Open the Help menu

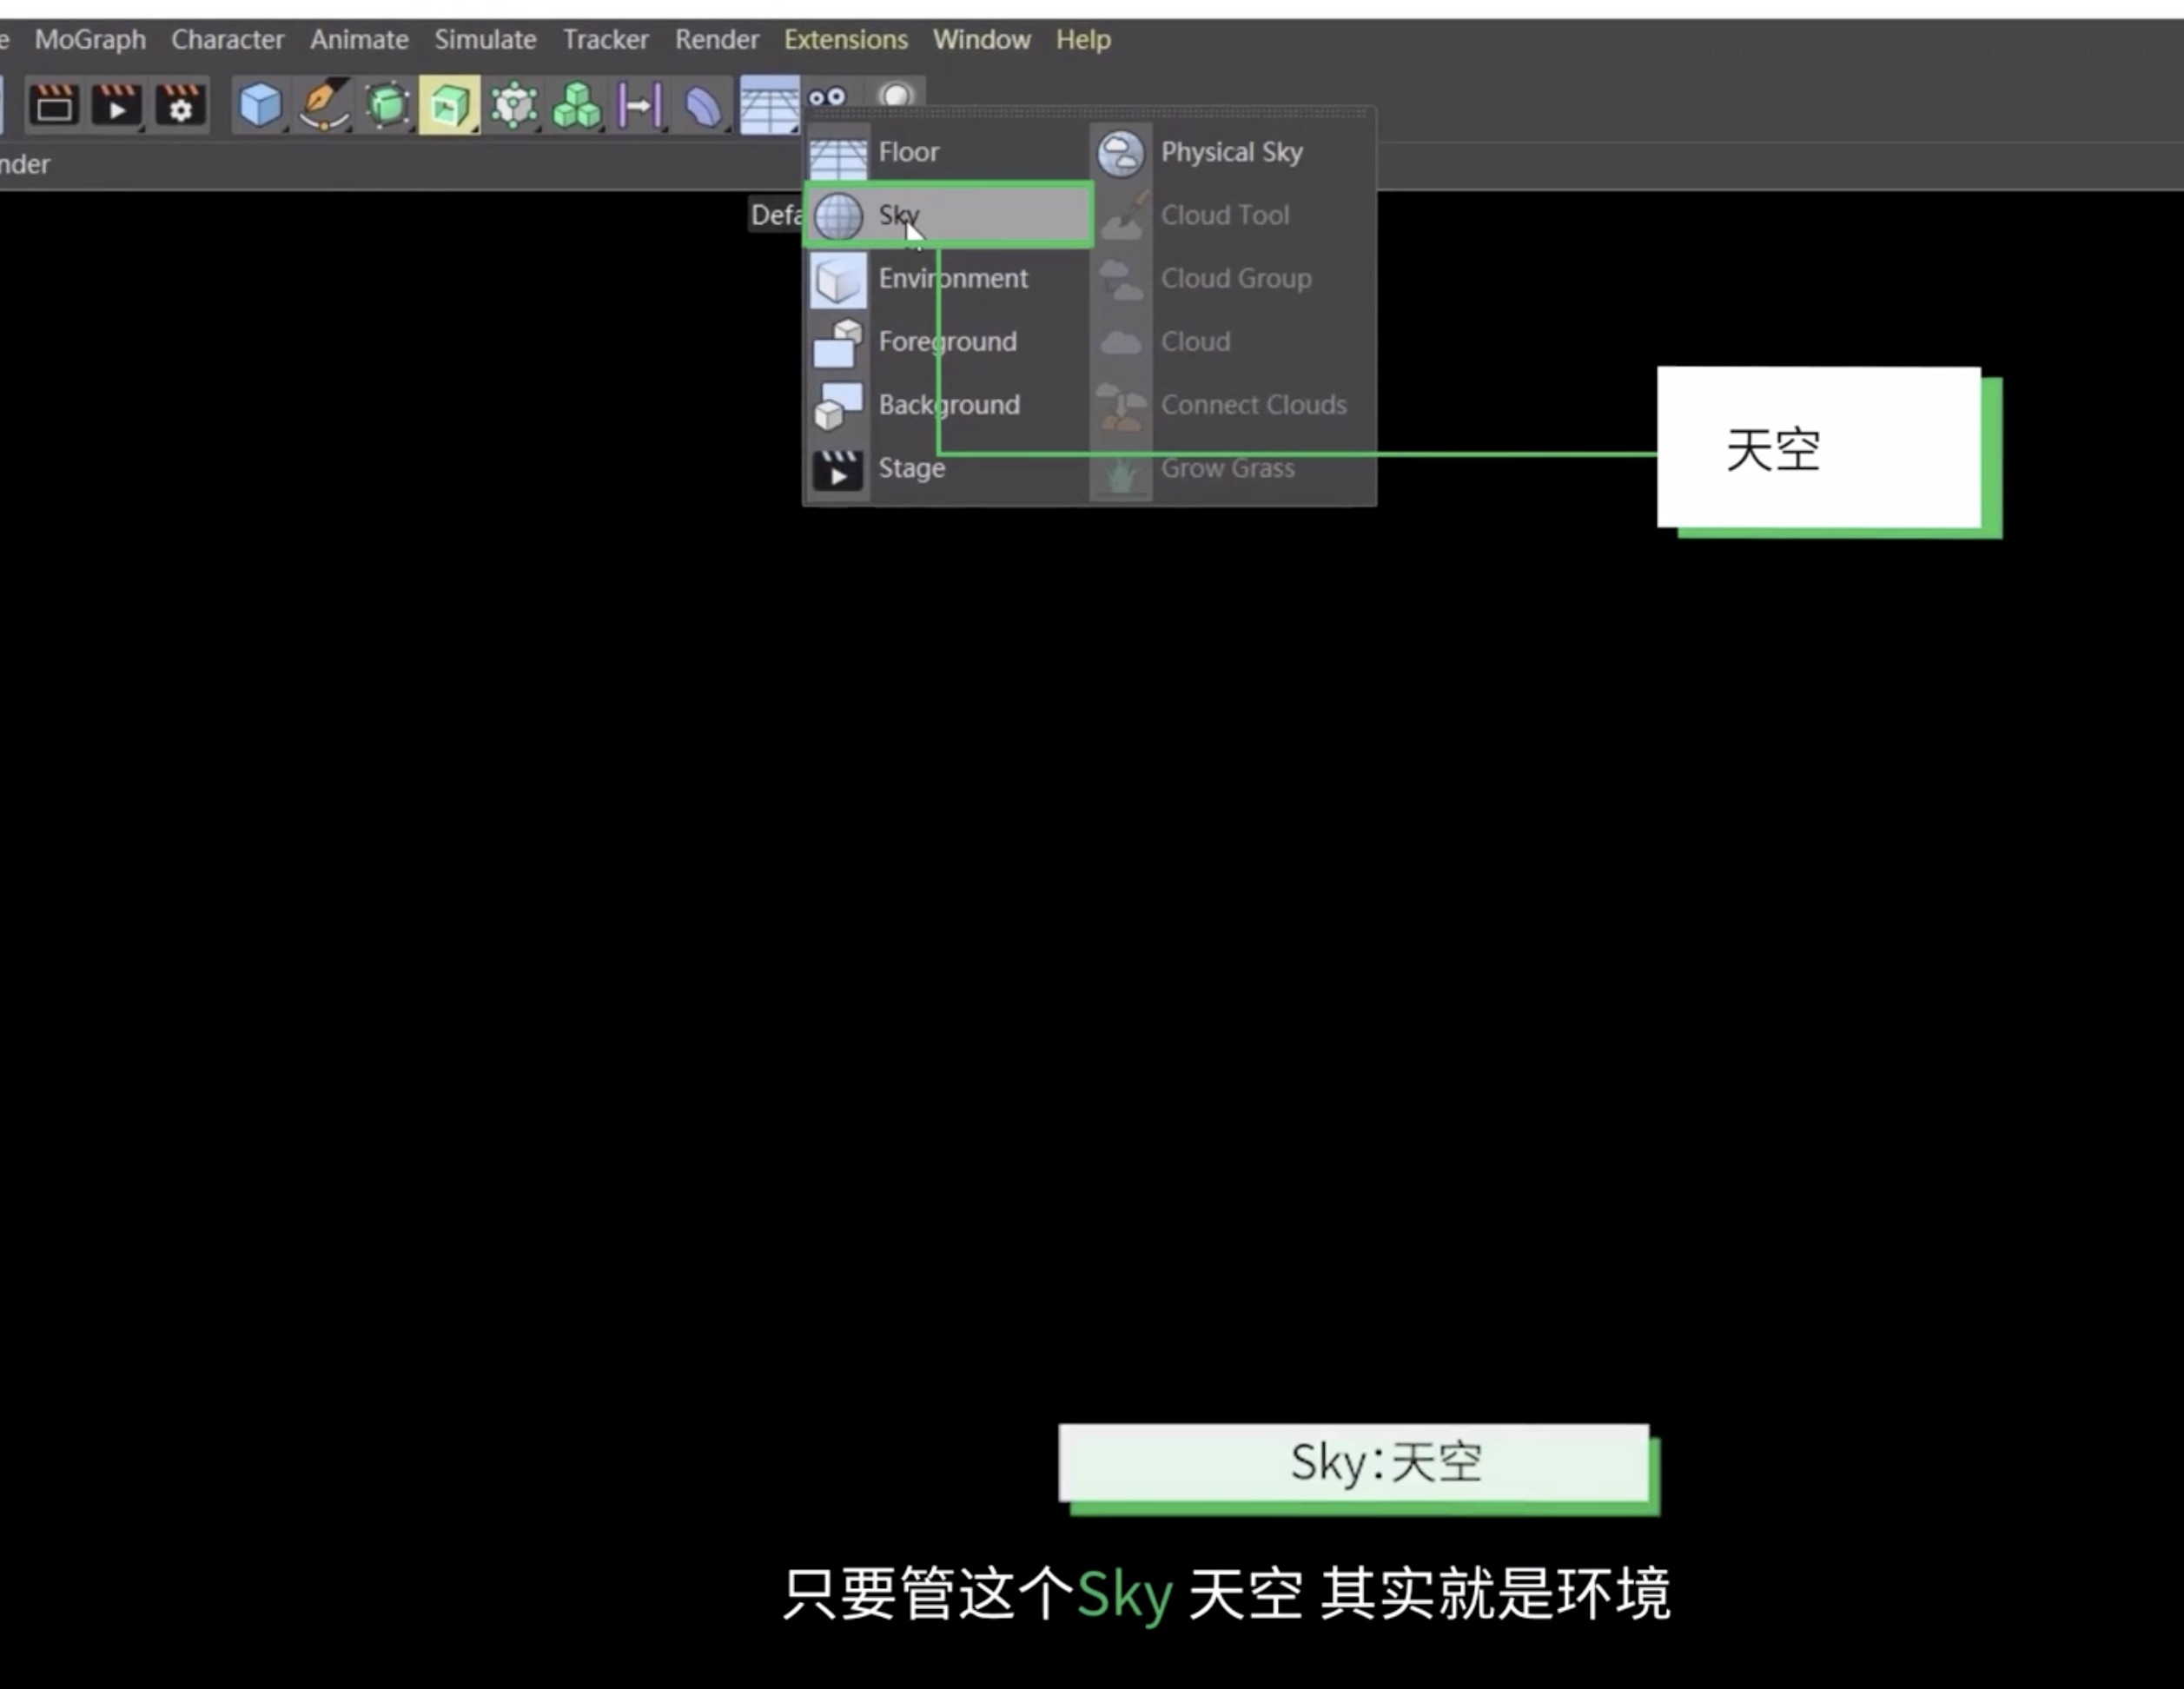(x=1083, y=40)
